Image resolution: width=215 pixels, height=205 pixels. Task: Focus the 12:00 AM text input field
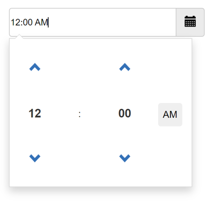coord(93,22)
